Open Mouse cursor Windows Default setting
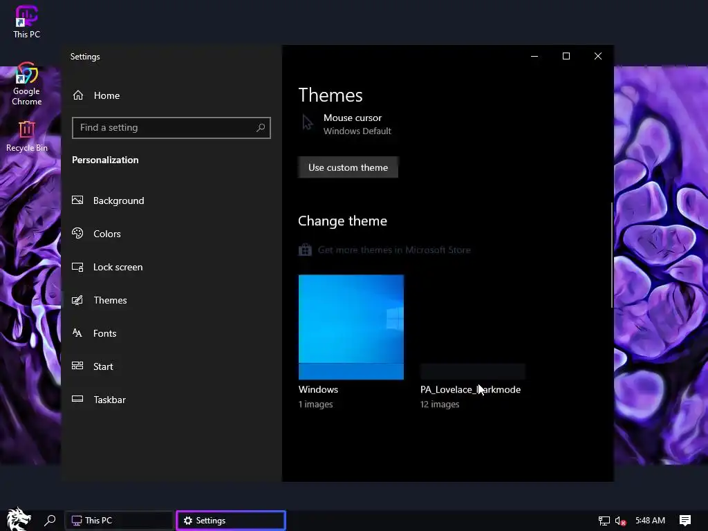Image resolution: width=708 pixels, height=531 pixels. coord(346,124)
